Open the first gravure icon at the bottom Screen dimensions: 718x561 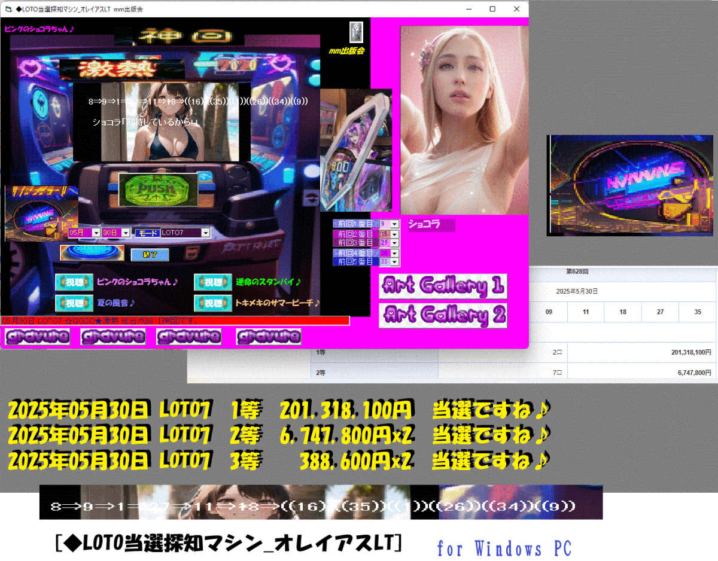coord(36,337)
